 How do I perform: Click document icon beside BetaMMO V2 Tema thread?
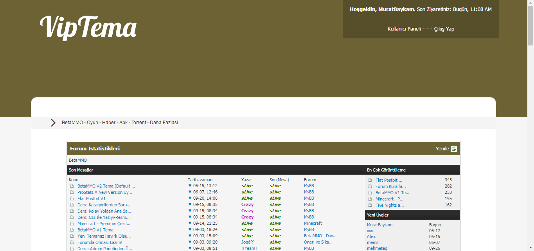(72, 186)
